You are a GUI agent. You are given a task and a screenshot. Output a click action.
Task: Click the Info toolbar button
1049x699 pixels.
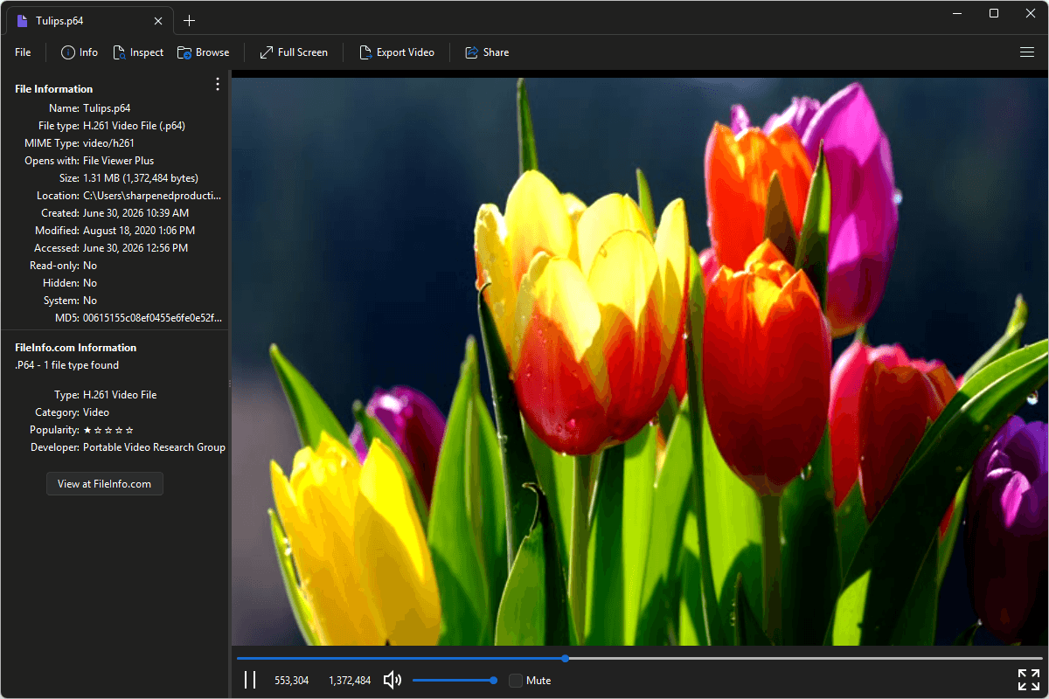[x=80, y=52]
